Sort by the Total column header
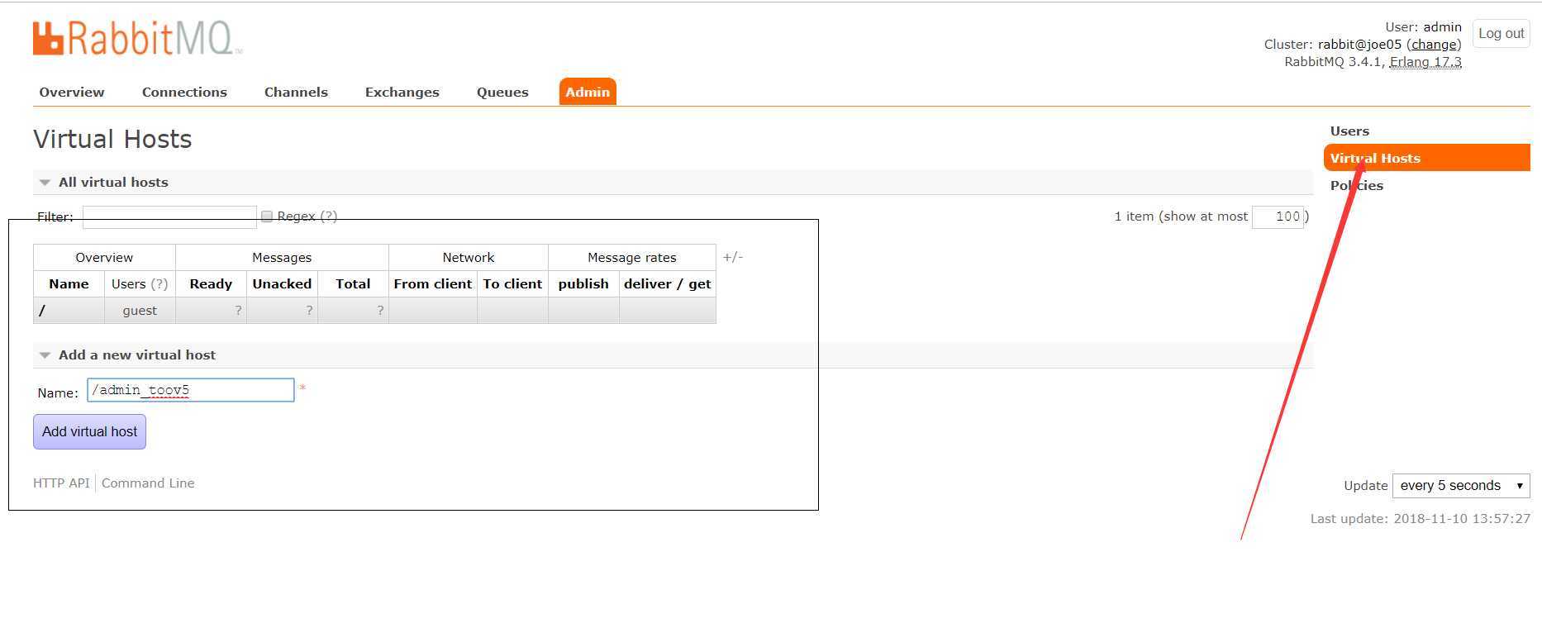The image size is (1542, 628). tap(353, 283)
